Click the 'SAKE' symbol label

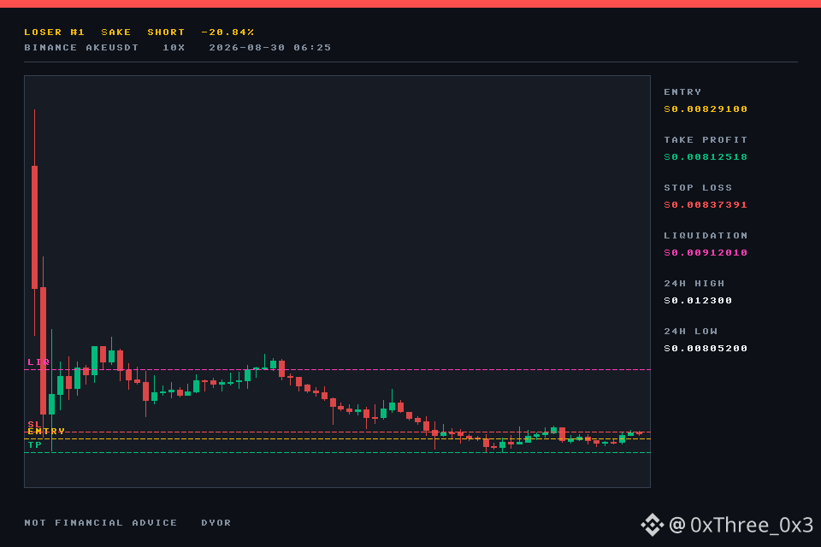pyautogui.click(x=116, y=32)
